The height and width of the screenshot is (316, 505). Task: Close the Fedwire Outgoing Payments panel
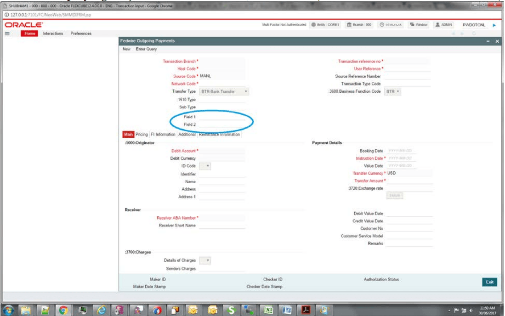point(497,41)
